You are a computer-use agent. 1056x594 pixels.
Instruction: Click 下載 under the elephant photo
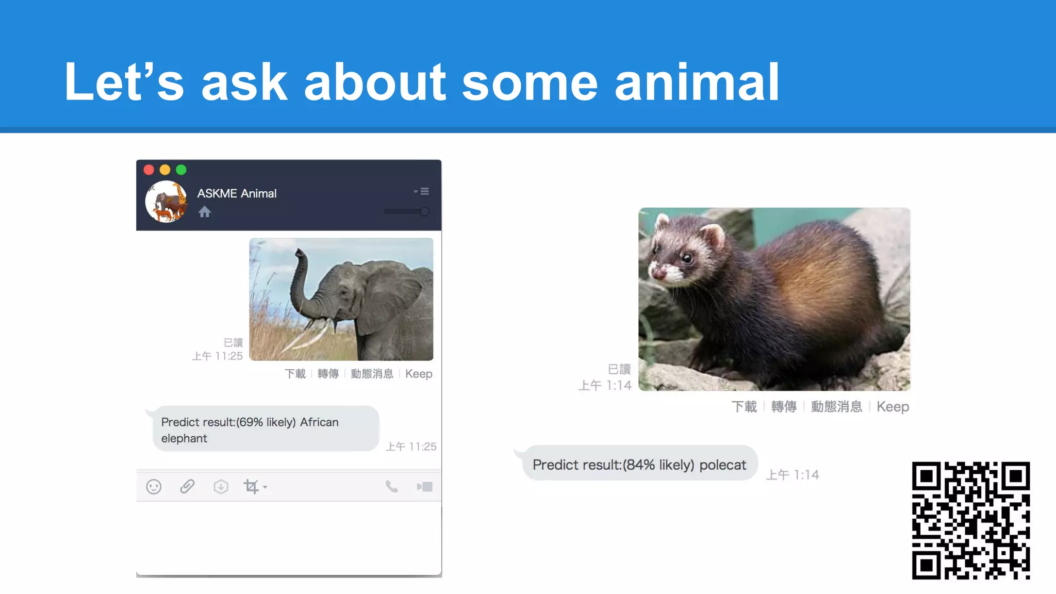click(x=295, y=374)
